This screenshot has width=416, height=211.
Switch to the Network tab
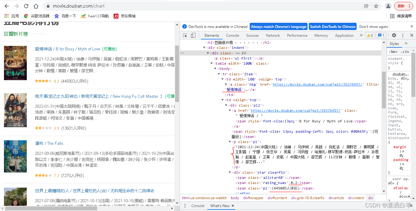pos(273,36)
